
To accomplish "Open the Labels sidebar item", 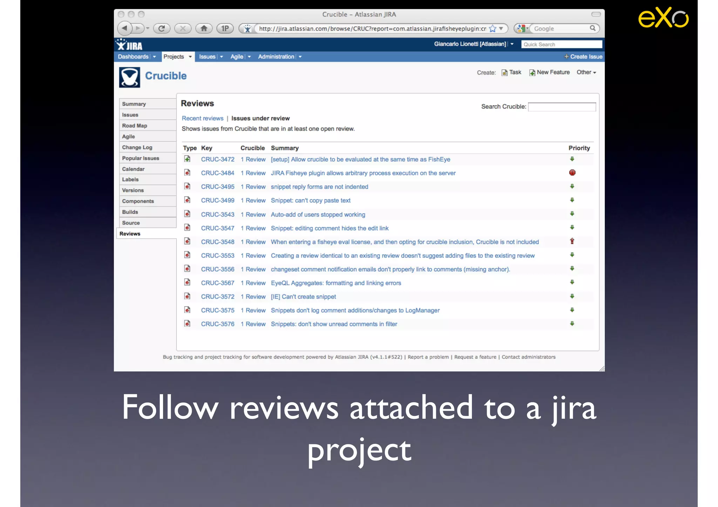I will point(148,179).
